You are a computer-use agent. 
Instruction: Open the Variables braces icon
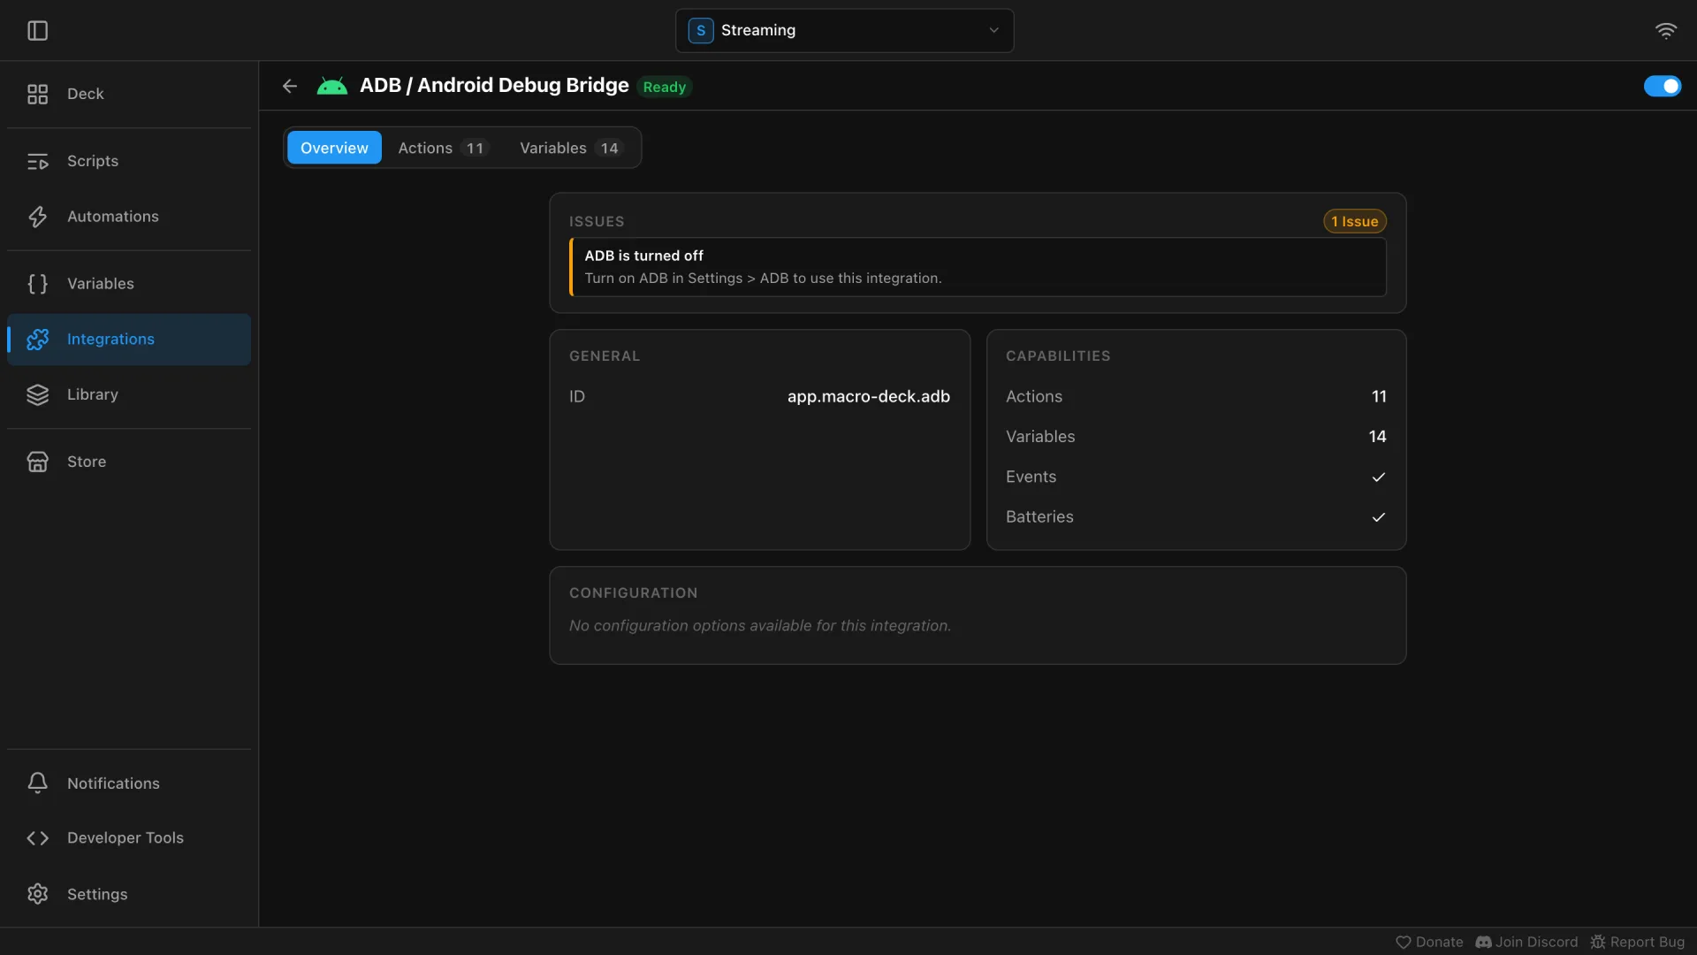37,284
